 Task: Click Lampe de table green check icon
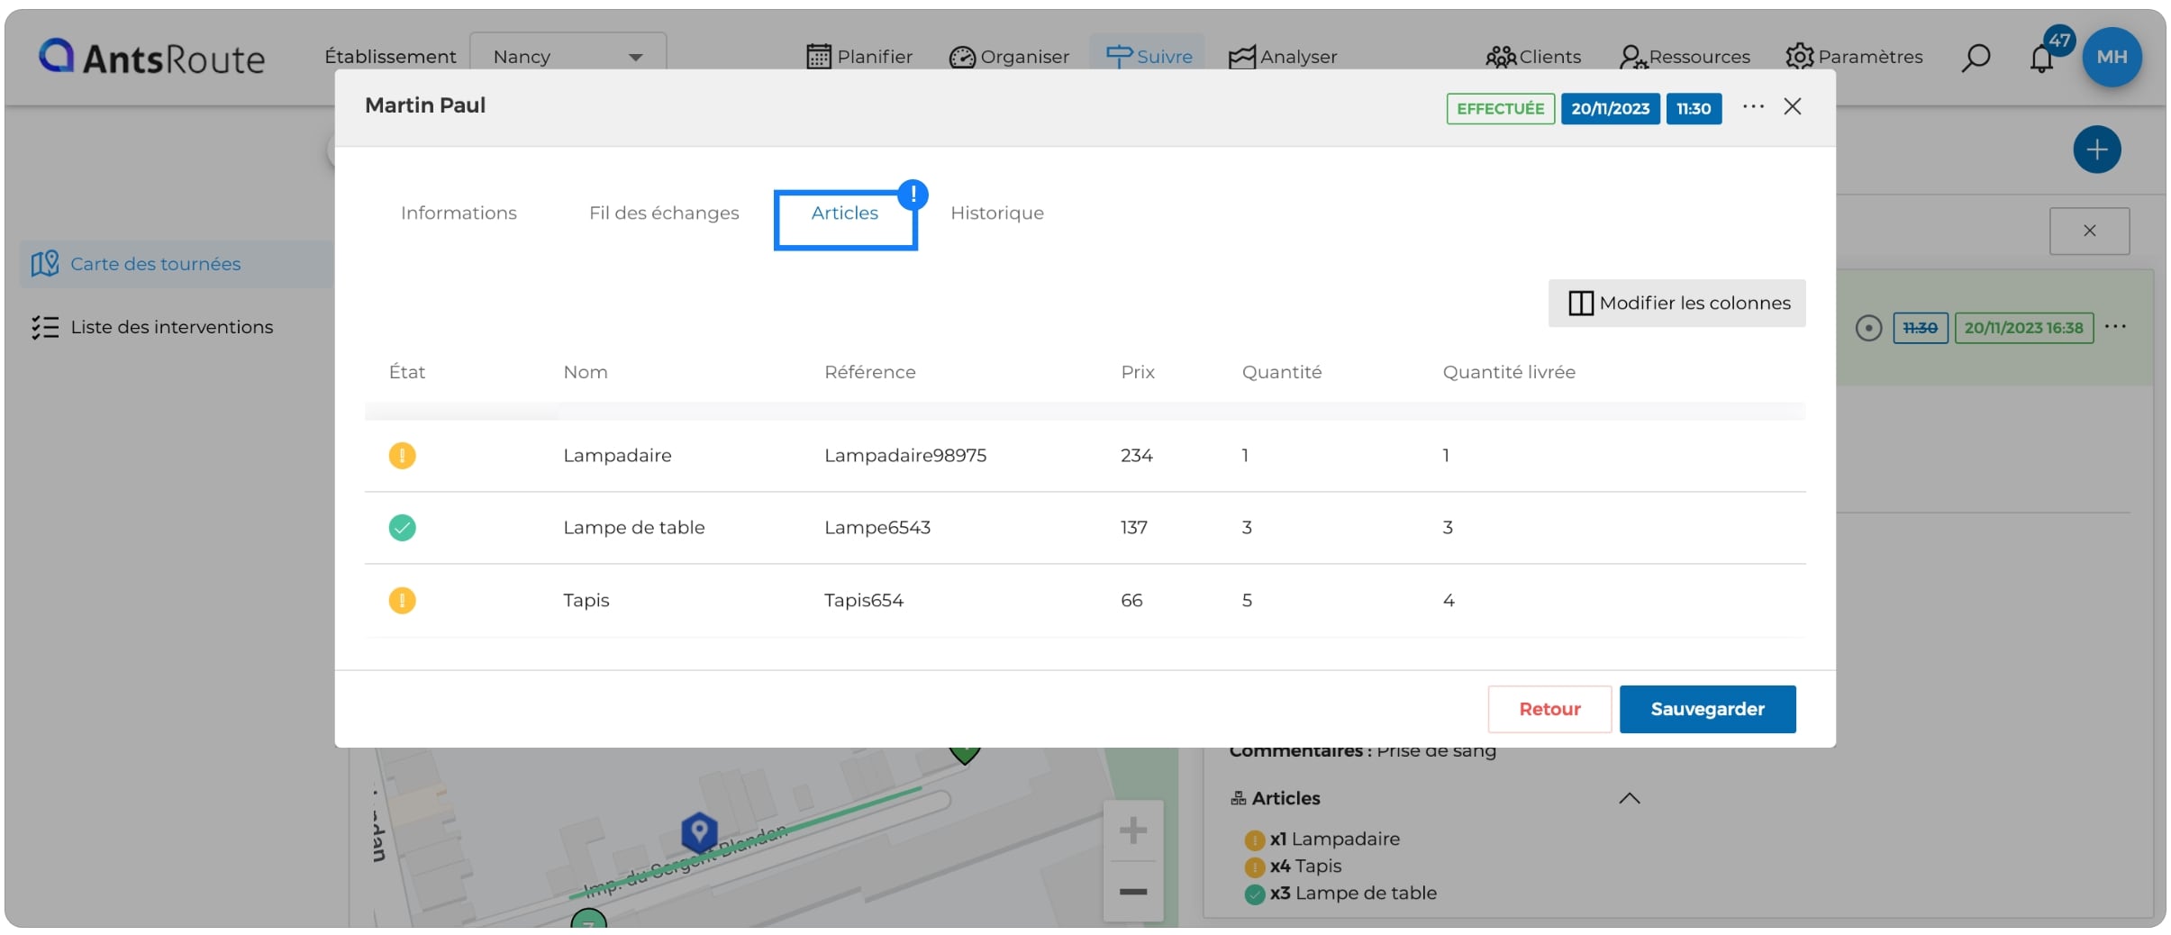[x=402, y=528]
